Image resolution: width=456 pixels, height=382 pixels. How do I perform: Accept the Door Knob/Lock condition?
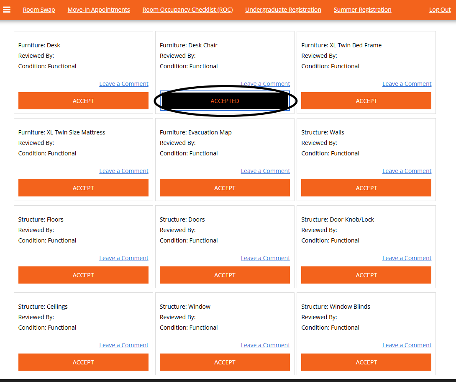pos(366,275)
